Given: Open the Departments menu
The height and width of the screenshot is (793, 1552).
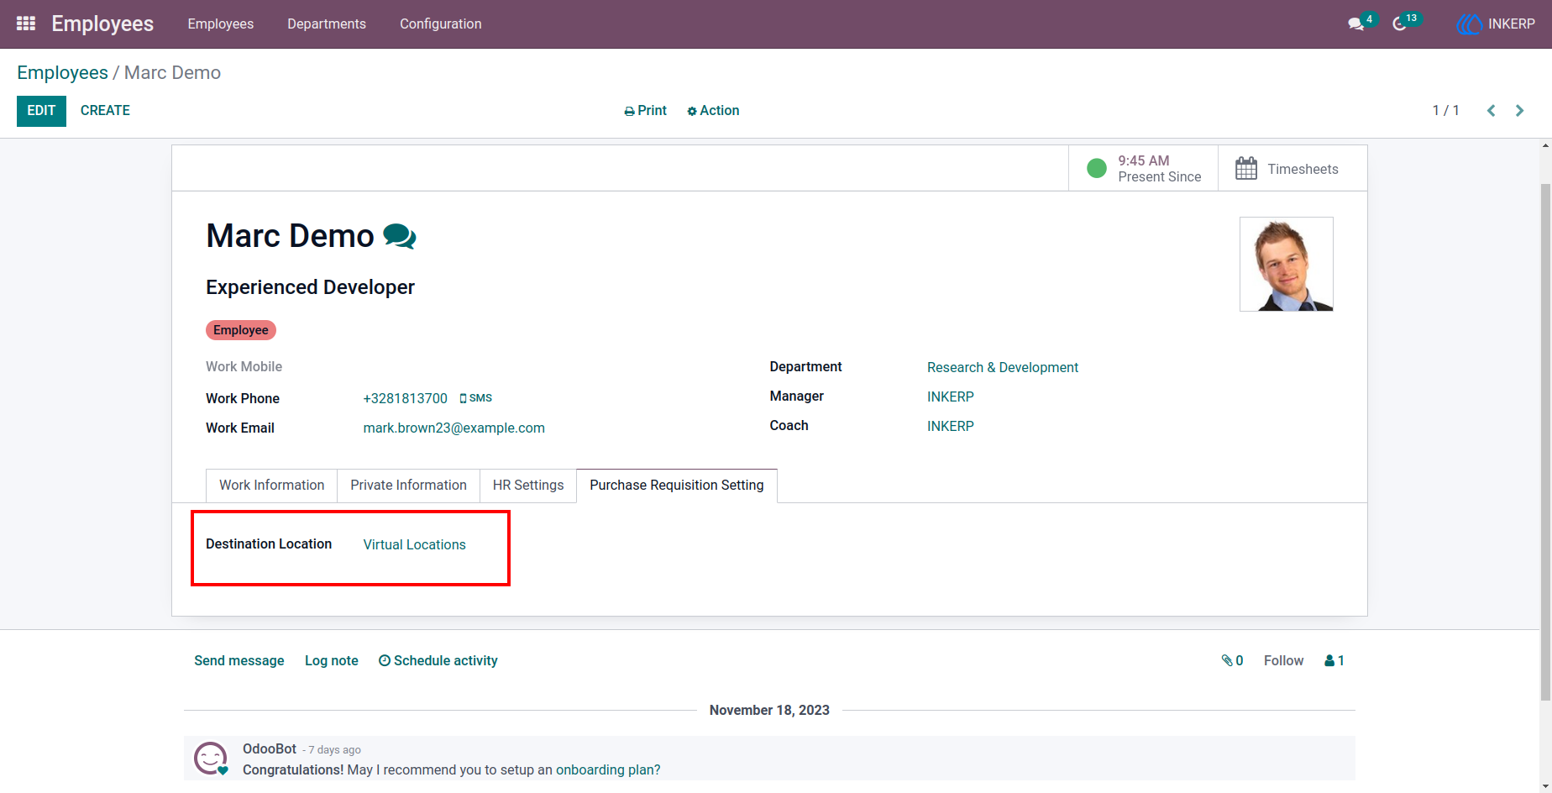Looking at the screenshot, I should coord(327,24).
